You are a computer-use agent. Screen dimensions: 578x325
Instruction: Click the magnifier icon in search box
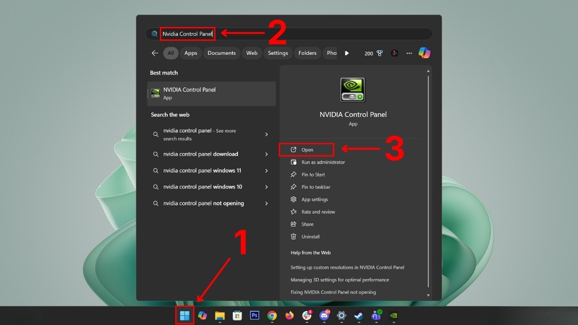(x=154, y=34)
